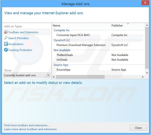
Task: Click UniDeals' Not Available publisher cell
Action: point(120,60)
